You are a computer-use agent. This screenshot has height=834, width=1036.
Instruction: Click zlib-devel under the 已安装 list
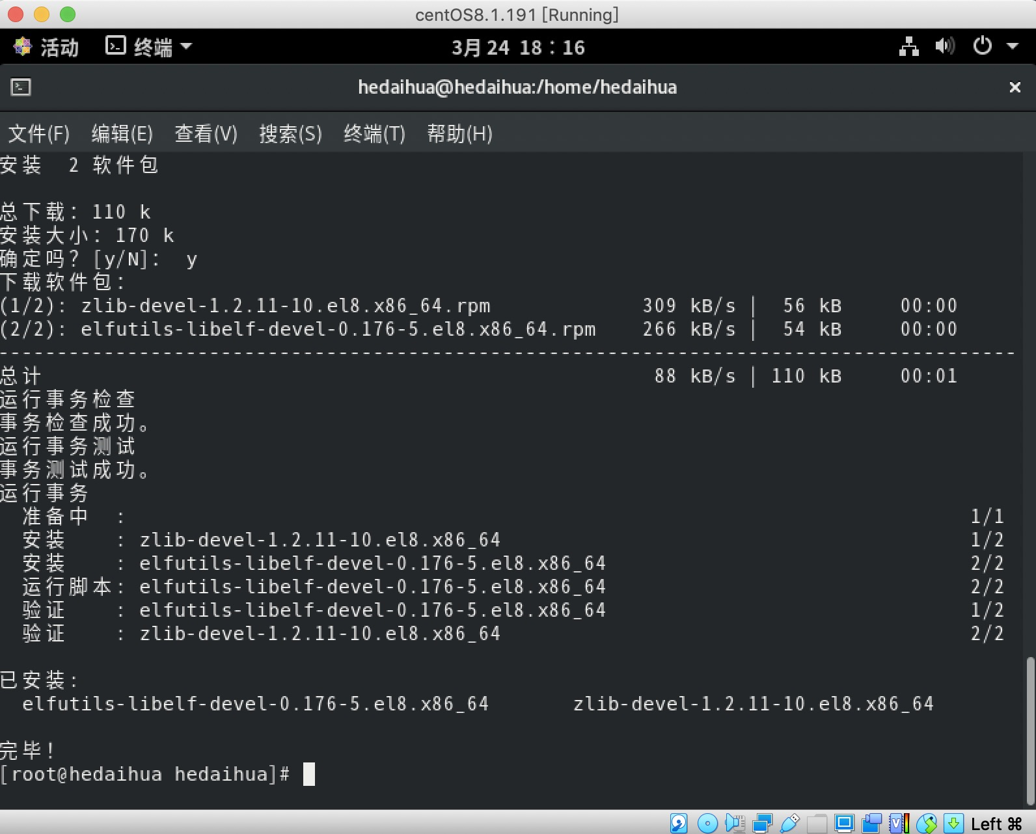click(x=754, y=704)
